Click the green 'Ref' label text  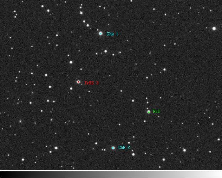click(156, 111)
